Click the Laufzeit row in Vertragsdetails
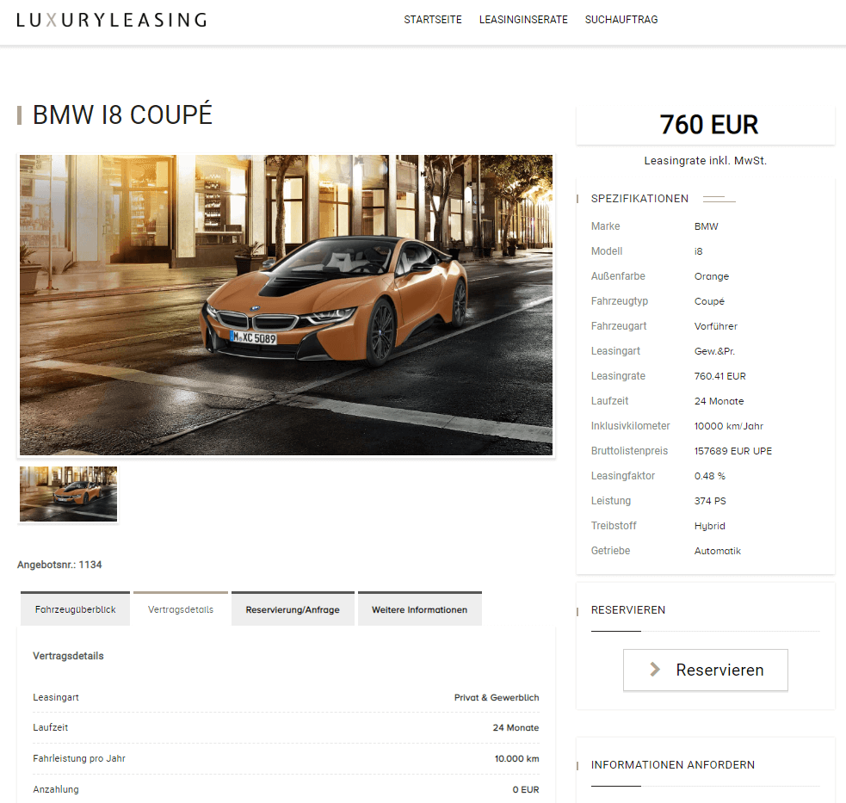The height and width of the screenshot is (803, 846). [286, 727]
